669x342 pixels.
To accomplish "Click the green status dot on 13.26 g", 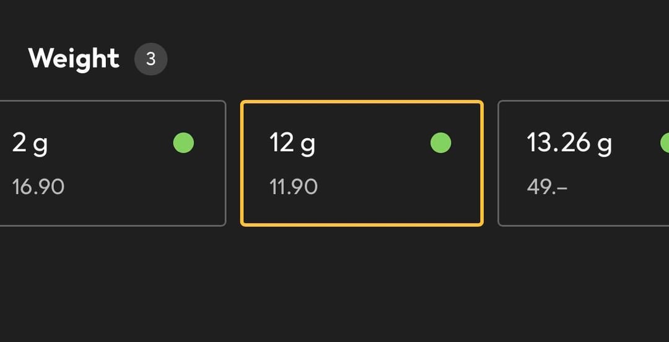I will click(x=665, y=143).
